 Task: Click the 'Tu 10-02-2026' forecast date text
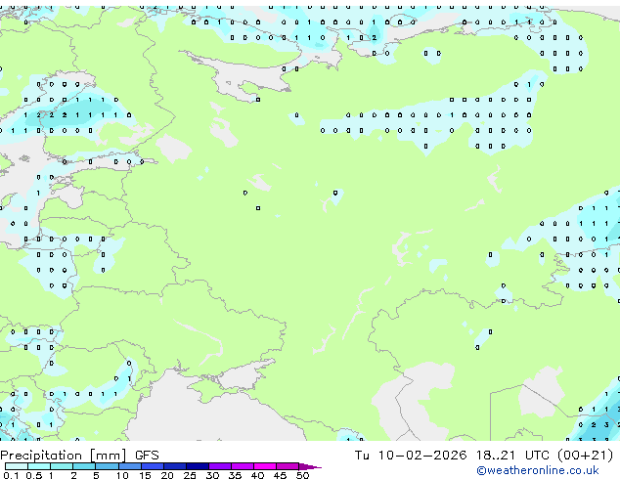(411, 456)
